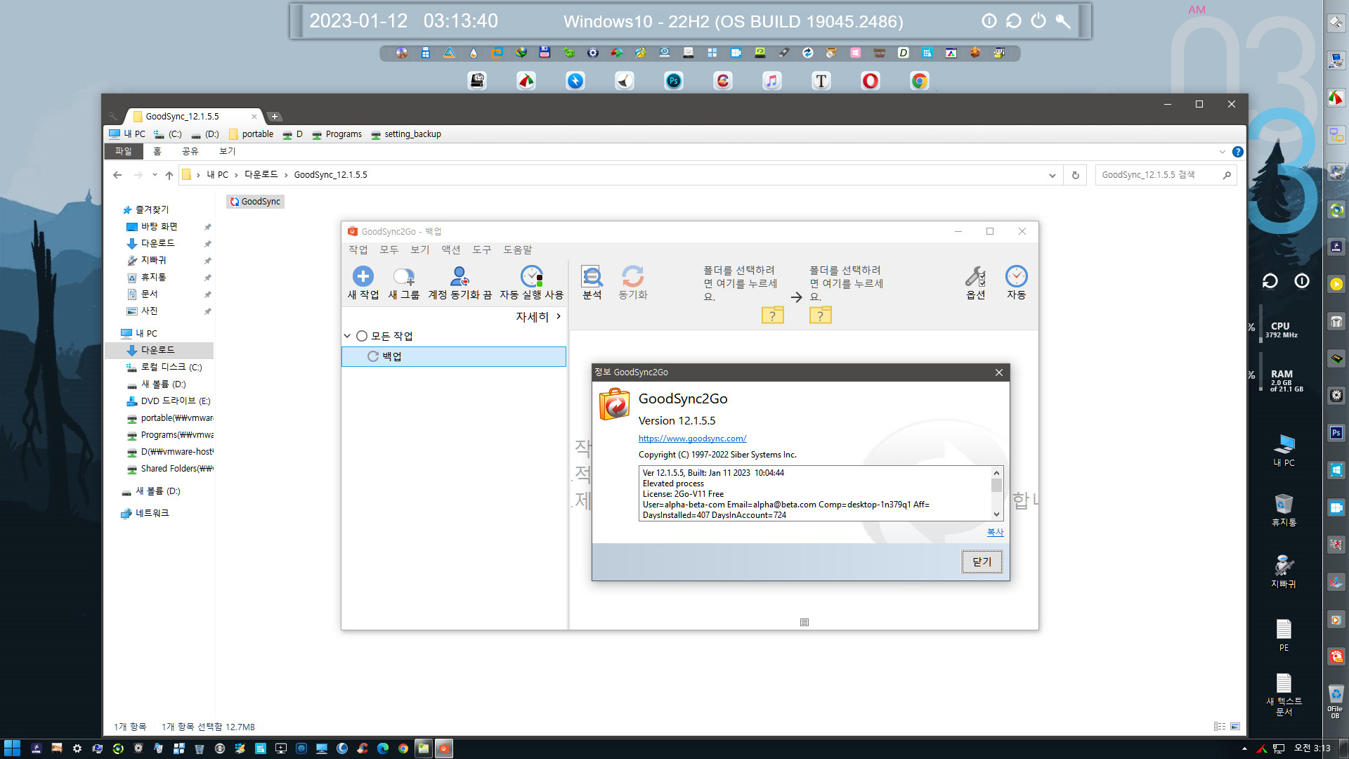Viewport: 1349px width, 759px height.
Task: Click the scroll-down arrow in the info text box
Action: (996, 514)
